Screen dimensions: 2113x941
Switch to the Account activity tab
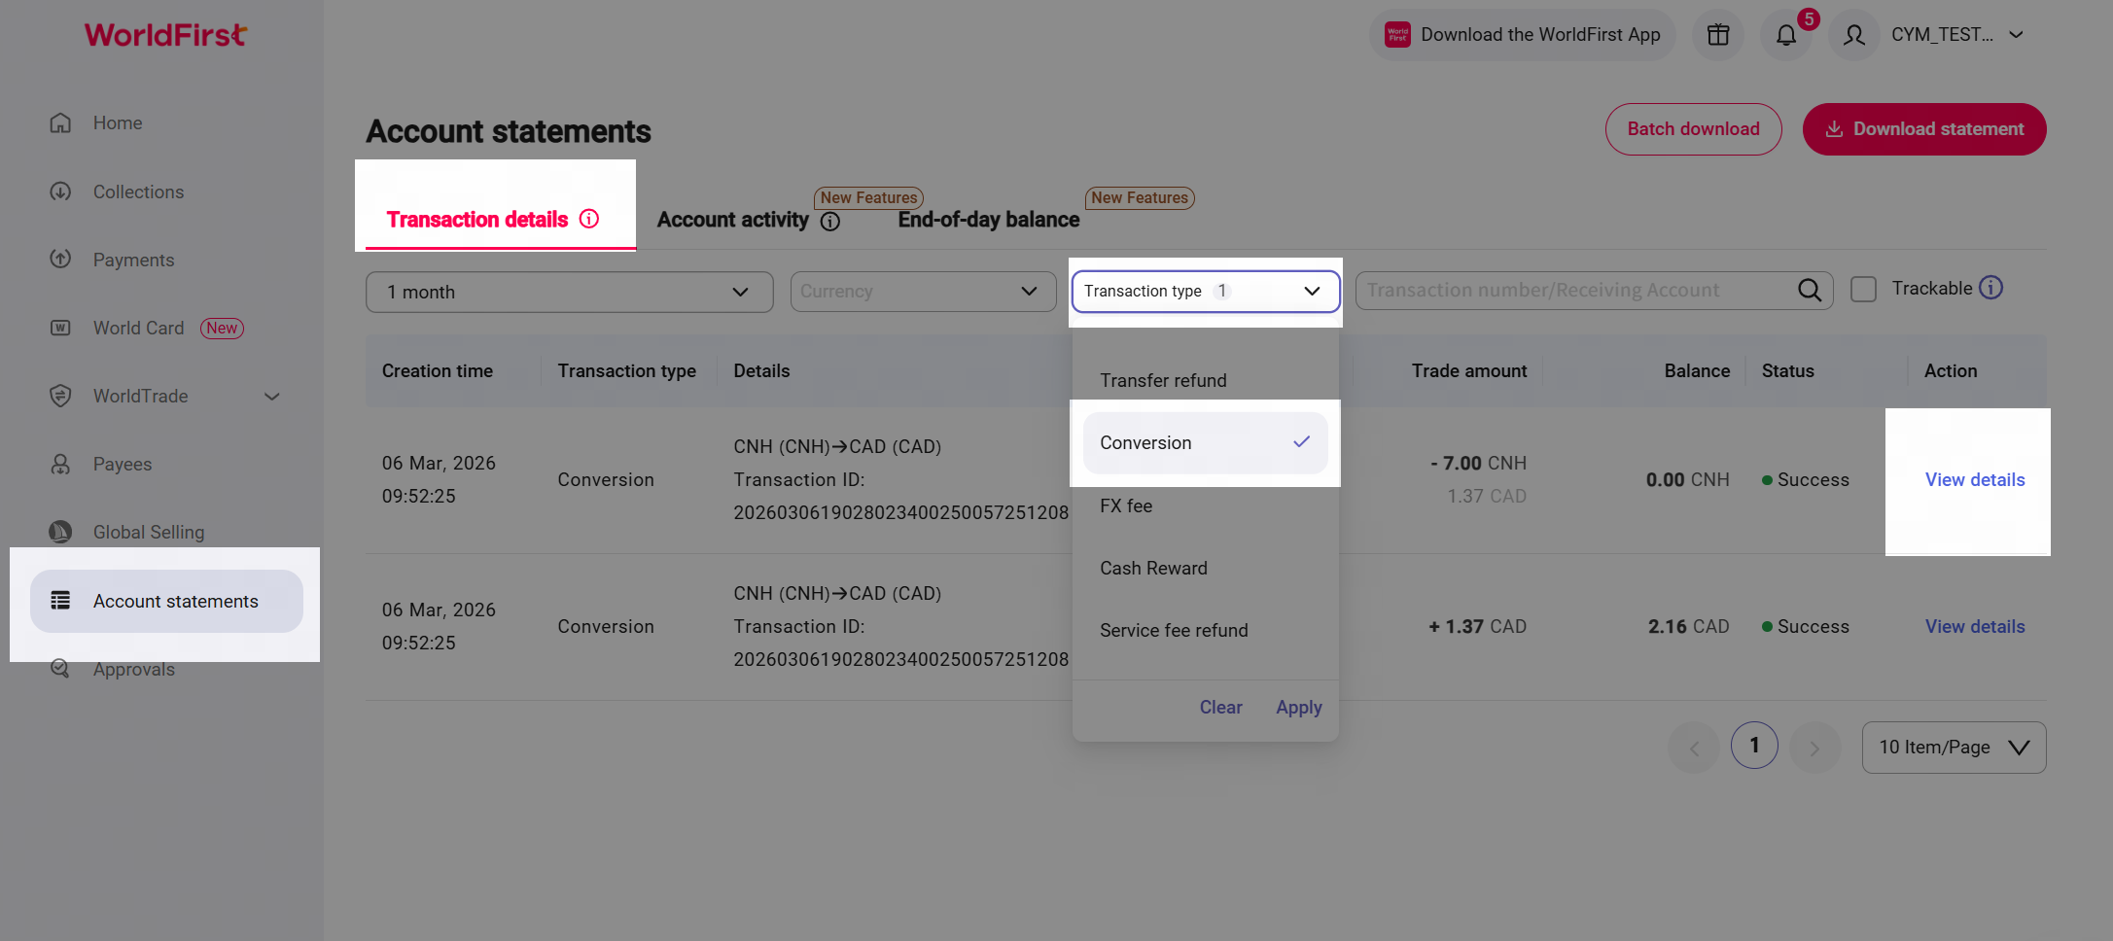(733, 220)
